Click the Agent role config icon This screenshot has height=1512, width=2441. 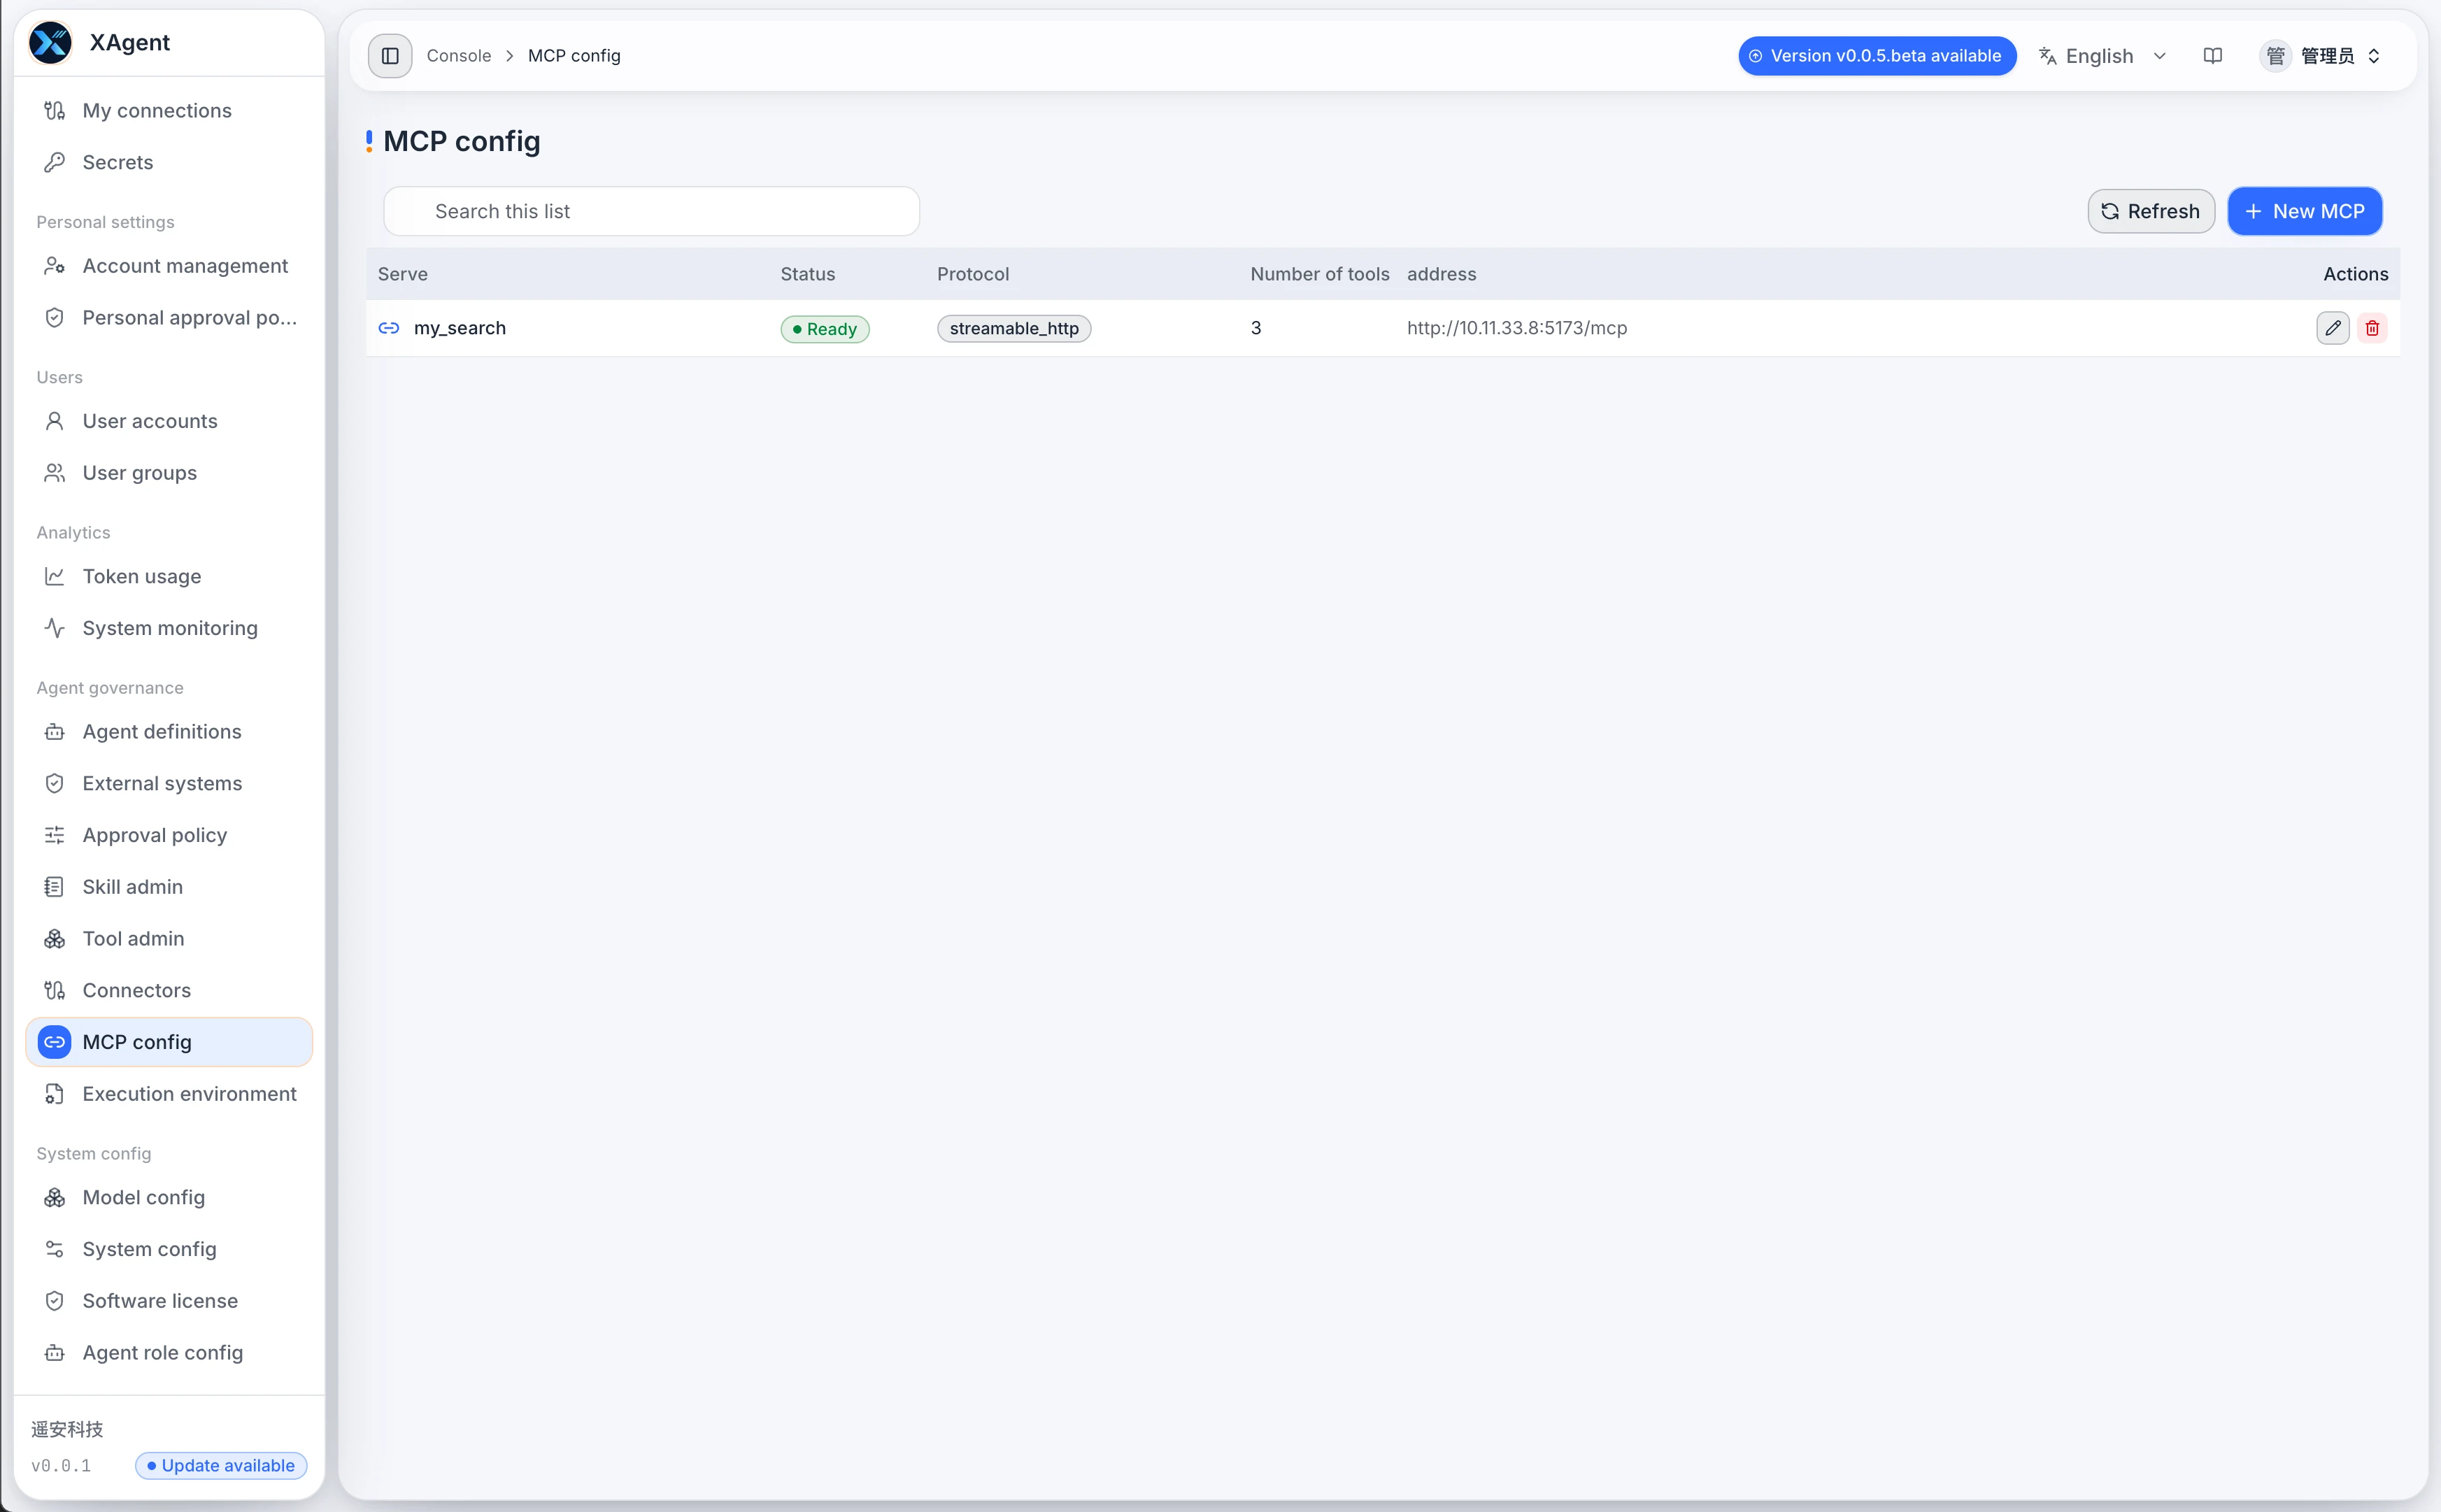point(55,1353)
